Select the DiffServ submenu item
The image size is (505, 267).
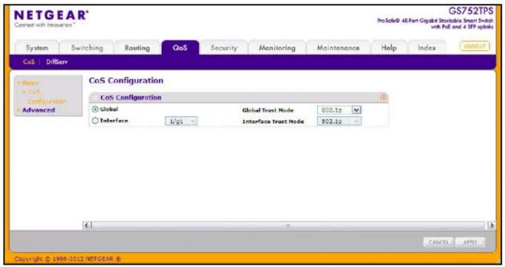[57, 62]
